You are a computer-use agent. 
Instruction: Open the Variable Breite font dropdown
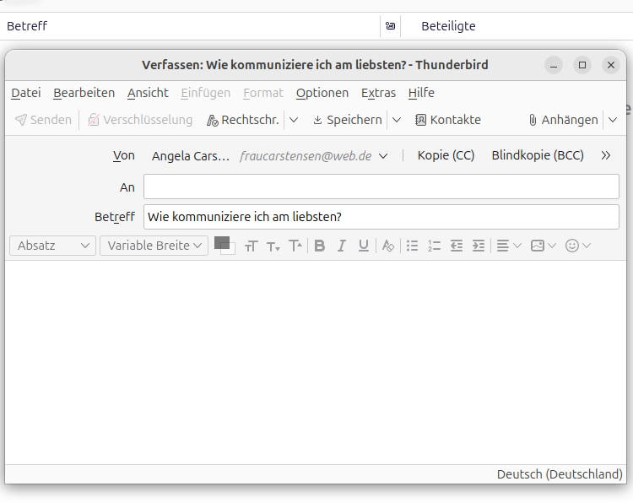(154, 246)
